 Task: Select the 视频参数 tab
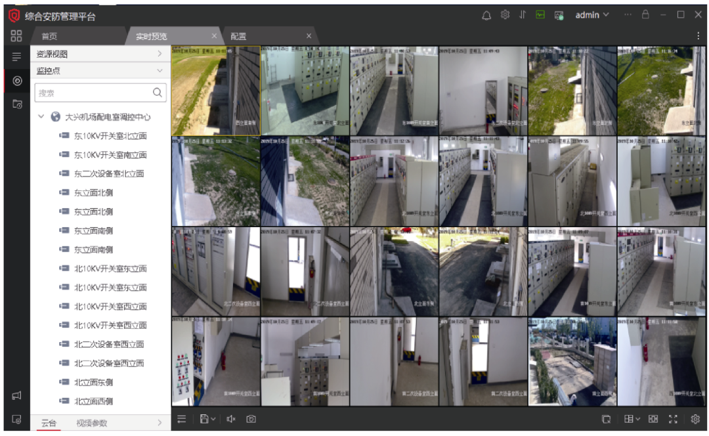pos(92,423)
